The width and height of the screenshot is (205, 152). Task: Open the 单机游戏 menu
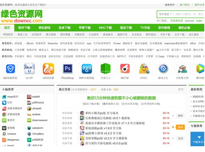(44, 28)
